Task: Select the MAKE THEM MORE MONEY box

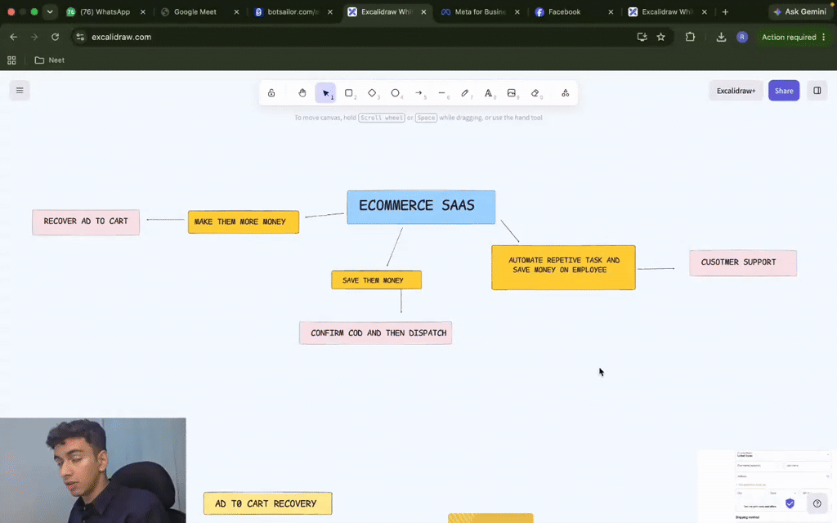Action: point(244,222)
